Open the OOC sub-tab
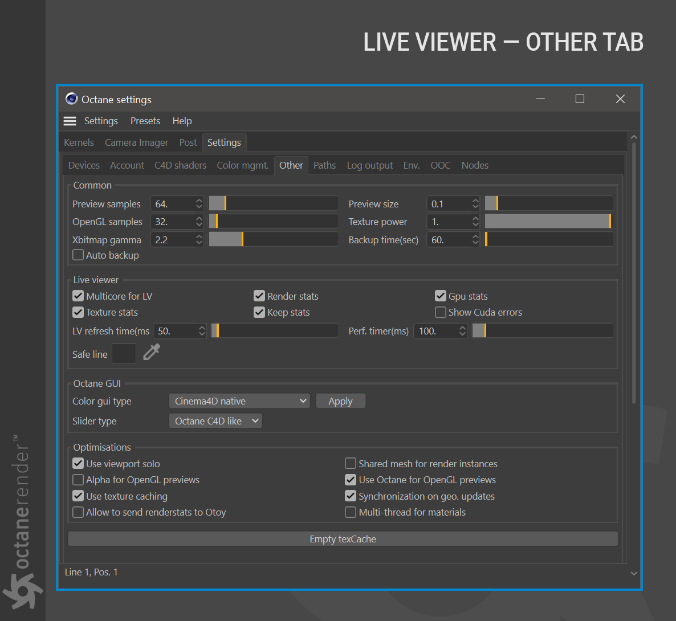The image size is (676, 621). pos(441,165)
